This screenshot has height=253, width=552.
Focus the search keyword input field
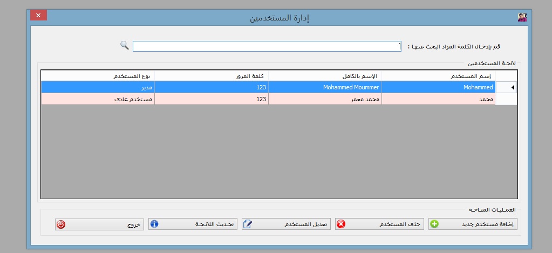pyautogui.click(x=267, y=47)
